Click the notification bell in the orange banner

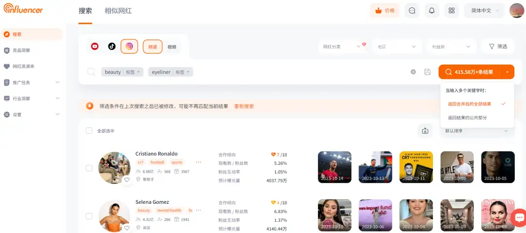pos(90,106)
